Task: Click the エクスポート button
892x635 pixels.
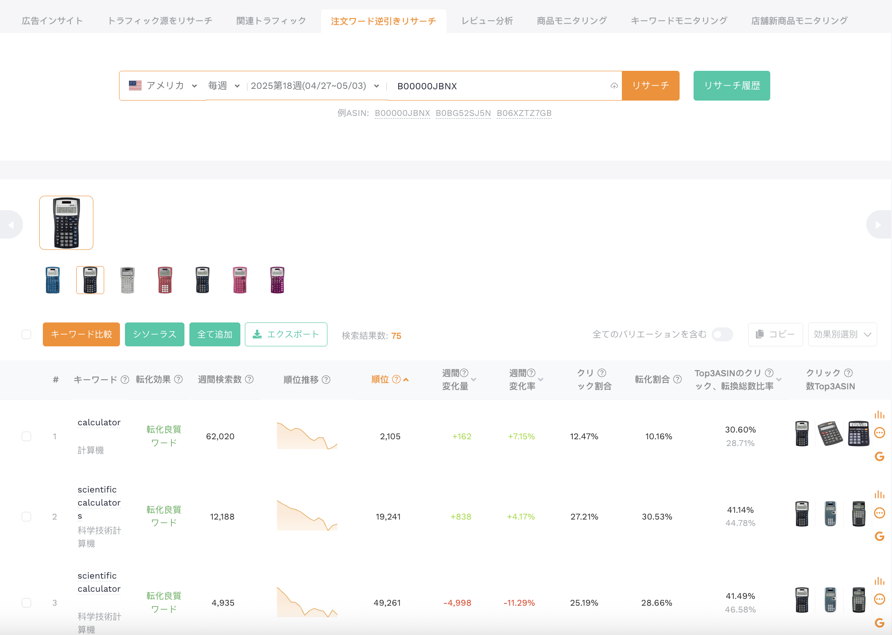Action: [x=286, y=334]
